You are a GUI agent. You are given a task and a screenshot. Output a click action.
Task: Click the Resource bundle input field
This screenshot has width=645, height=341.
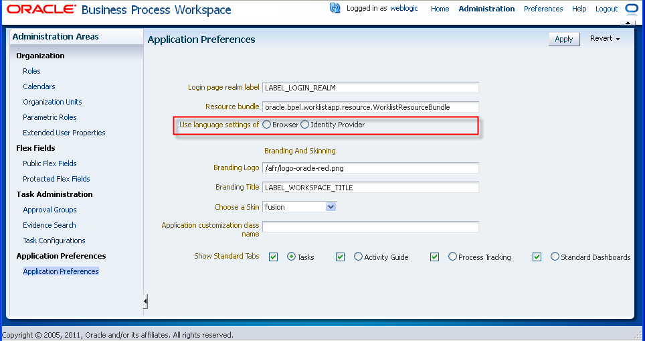(x=370, y=107)
